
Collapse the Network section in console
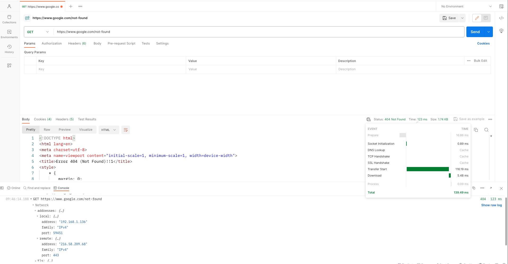[33, 205]
